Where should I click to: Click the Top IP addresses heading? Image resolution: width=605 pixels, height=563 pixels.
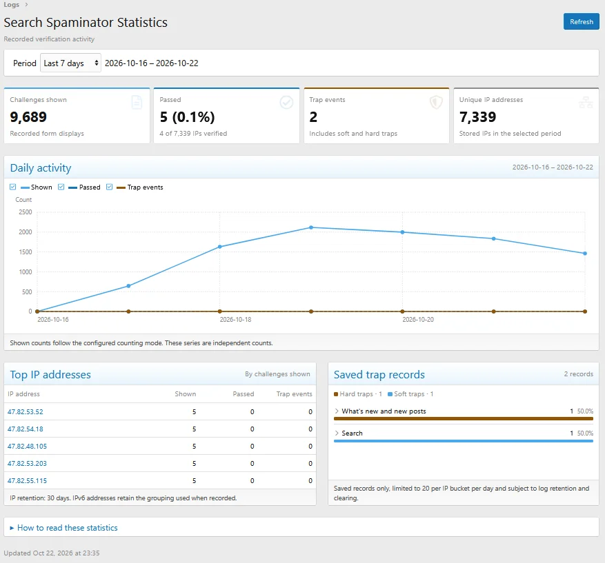pos(50,375)
